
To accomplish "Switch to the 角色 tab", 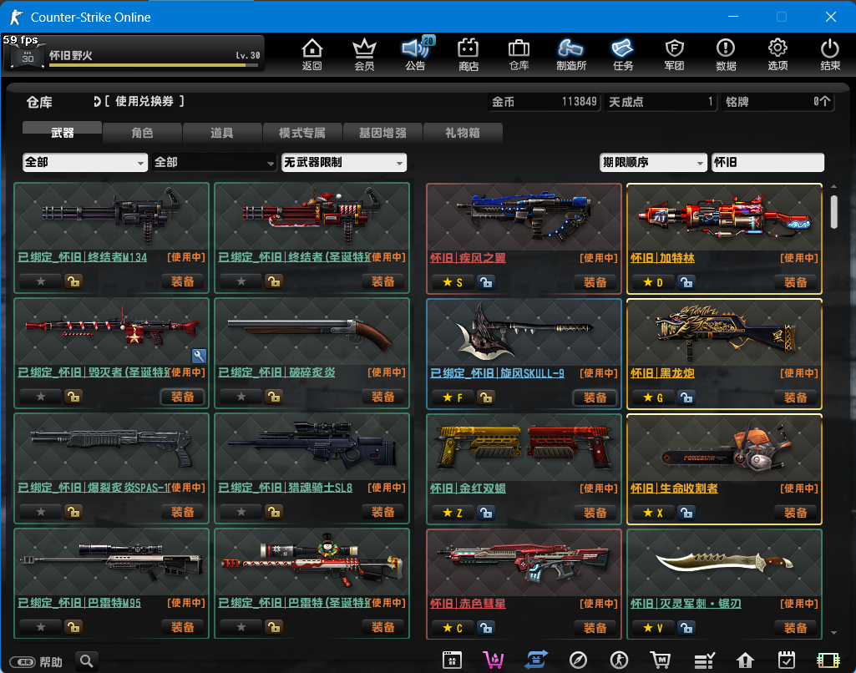I will (142, 133).
